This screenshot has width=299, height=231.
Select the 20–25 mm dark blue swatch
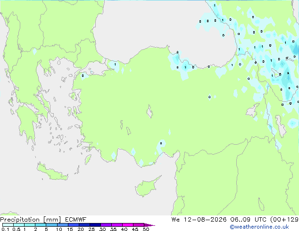(84, 225)
